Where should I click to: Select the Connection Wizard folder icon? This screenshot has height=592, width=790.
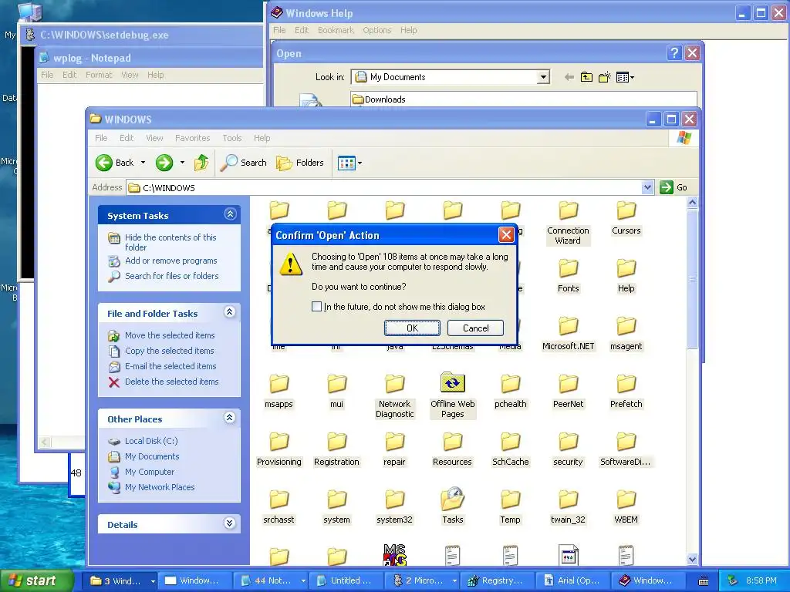(569, 210)
